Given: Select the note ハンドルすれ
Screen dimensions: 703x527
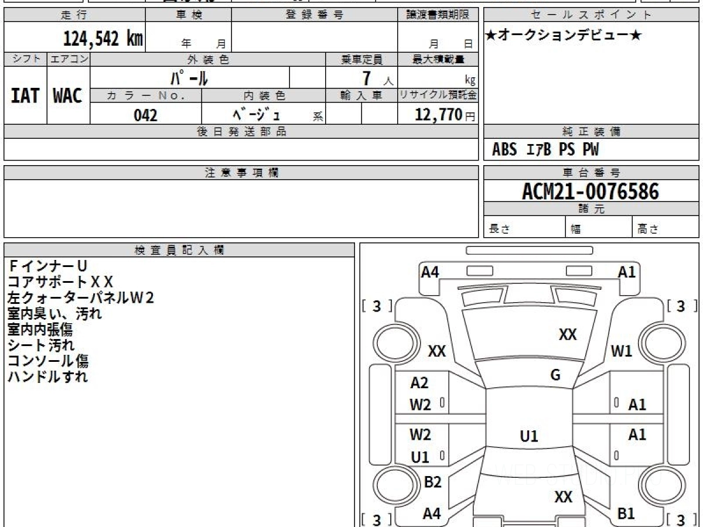Looking at the screenshot, I should click(48, 377).
